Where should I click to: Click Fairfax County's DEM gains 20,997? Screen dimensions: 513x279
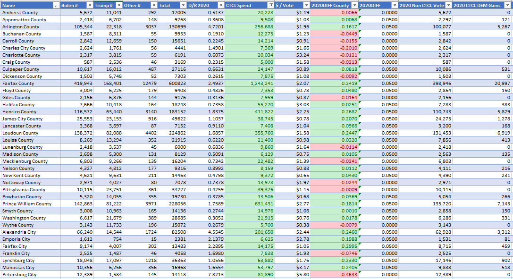click(x=482, y=84)
